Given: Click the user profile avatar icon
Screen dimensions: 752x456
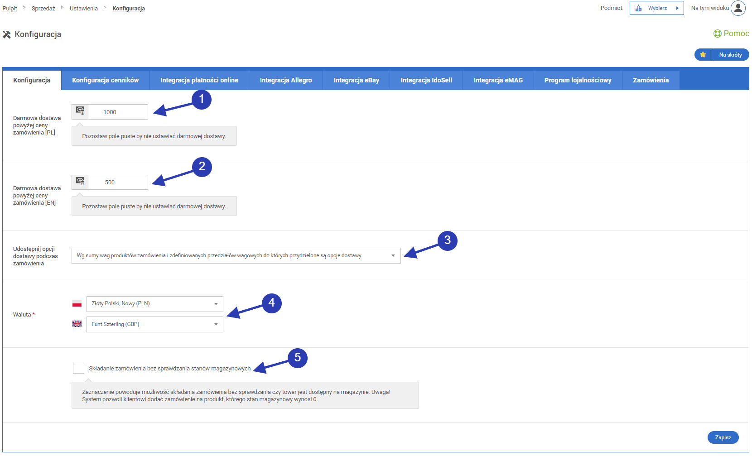Looking at the screenshot, I should (738, 8).
